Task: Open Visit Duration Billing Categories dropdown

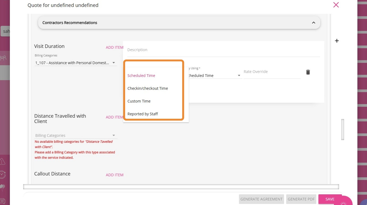Action: coord(75,63)
